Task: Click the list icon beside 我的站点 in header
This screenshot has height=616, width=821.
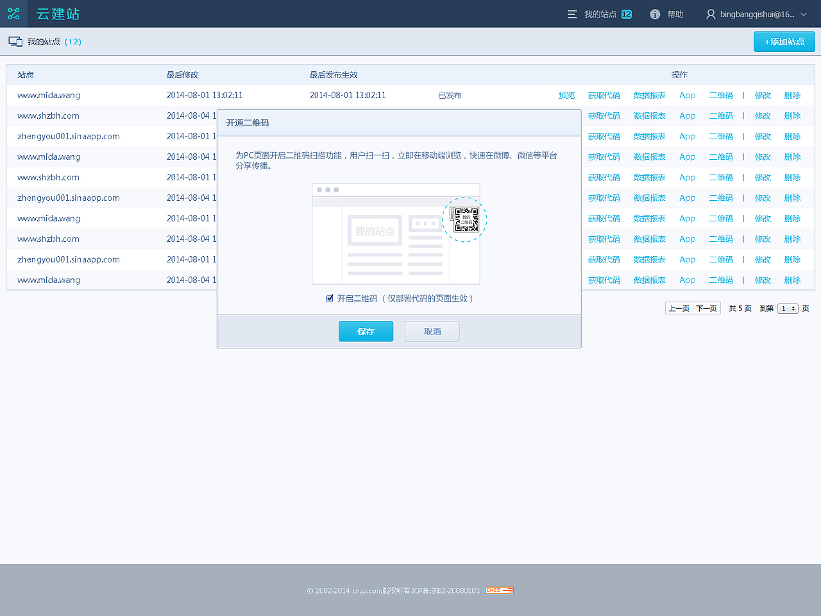Action: (572, 14)
